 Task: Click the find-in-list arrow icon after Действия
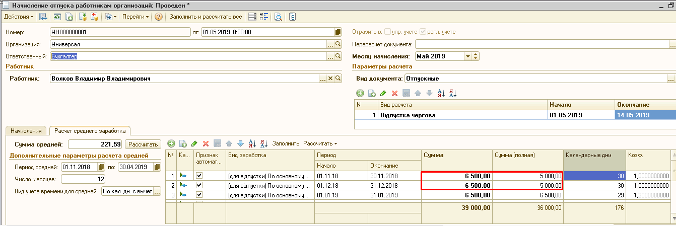coord(43,17)
